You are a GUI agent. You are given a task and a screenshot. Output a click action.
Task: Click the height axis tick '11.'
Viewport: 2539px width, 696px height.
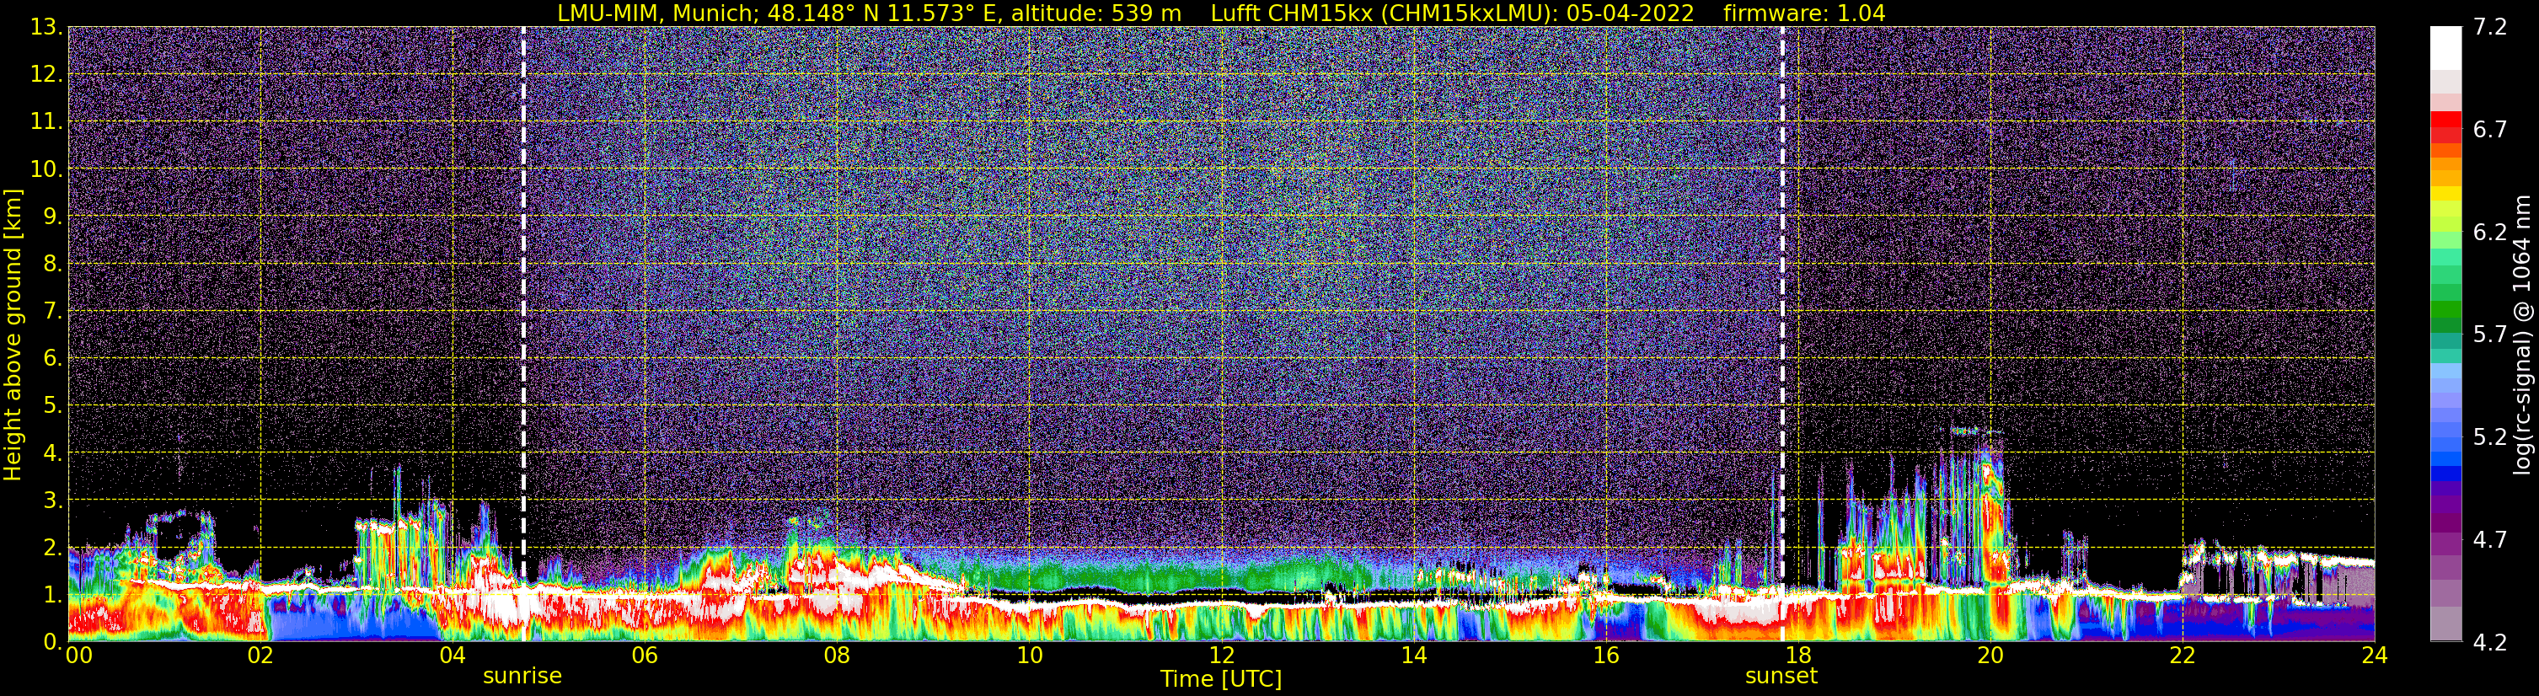tap(46, 122)
